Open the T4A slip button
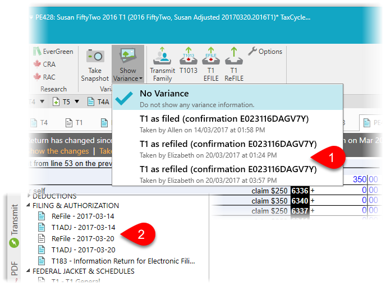Screen dimensions: 386x286 [99, 102]
